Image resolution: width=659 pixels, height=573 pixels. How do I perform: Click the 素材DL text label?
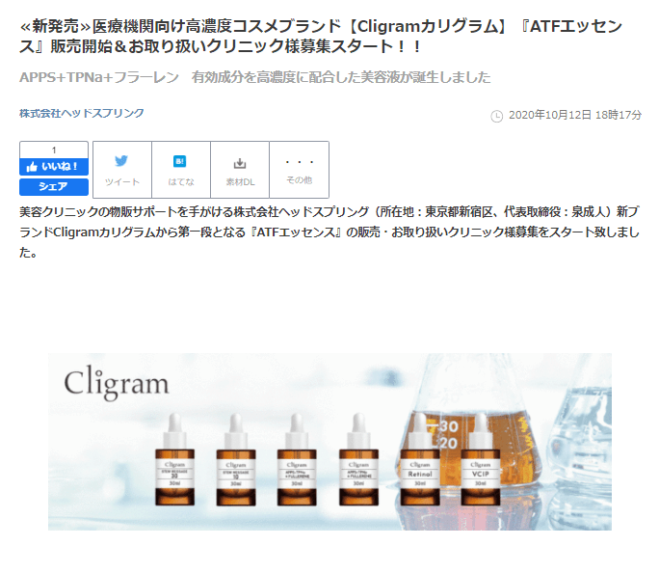click(241, 181)
